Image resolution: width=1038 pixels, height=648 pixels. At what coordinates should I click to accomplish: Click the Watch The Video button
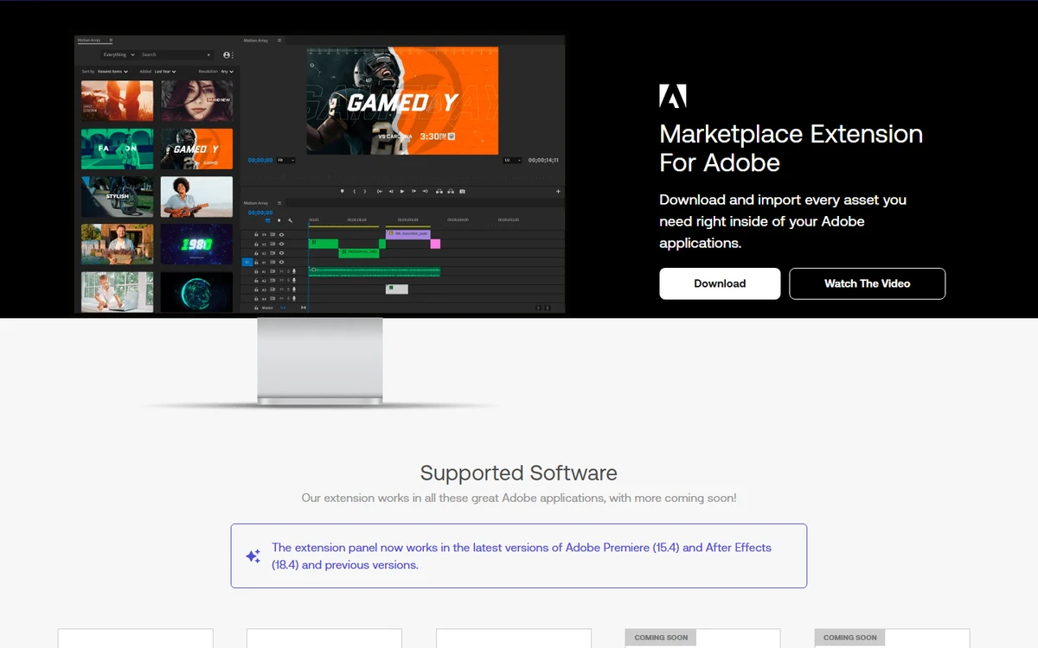[x=868, y=283]
